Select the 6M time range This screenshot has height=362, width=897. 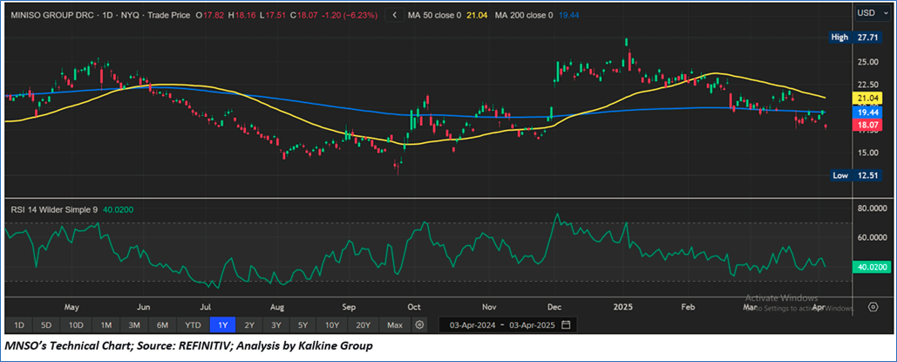click(x=162, y=325)
